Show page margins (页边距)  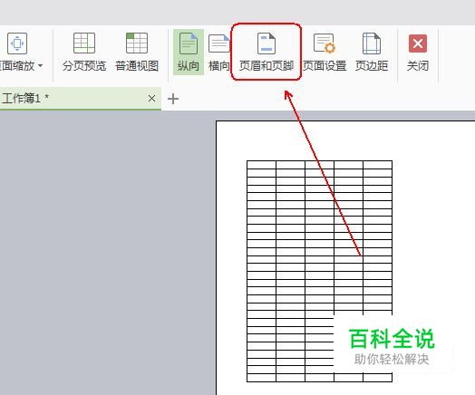click(x=372, y=52)
